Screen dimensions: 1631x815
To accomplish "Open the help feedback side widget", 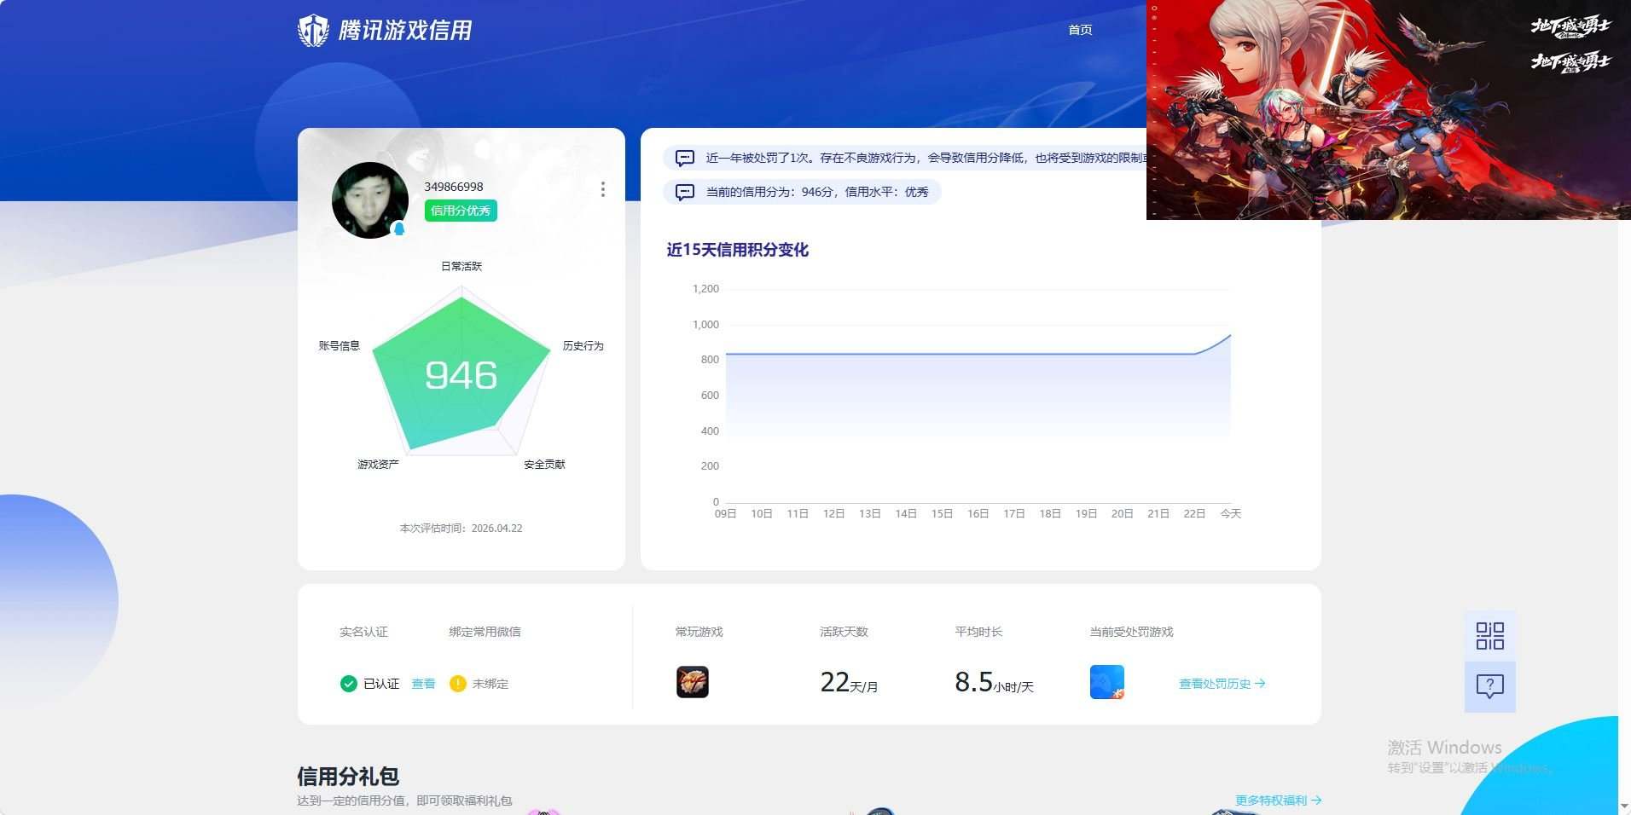I will (x=1490, y=686).
